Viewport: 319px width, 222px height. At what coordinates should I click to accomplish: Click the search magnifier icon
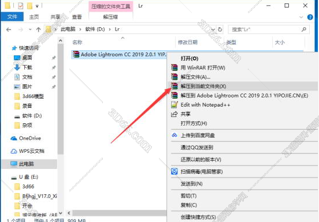304,29
